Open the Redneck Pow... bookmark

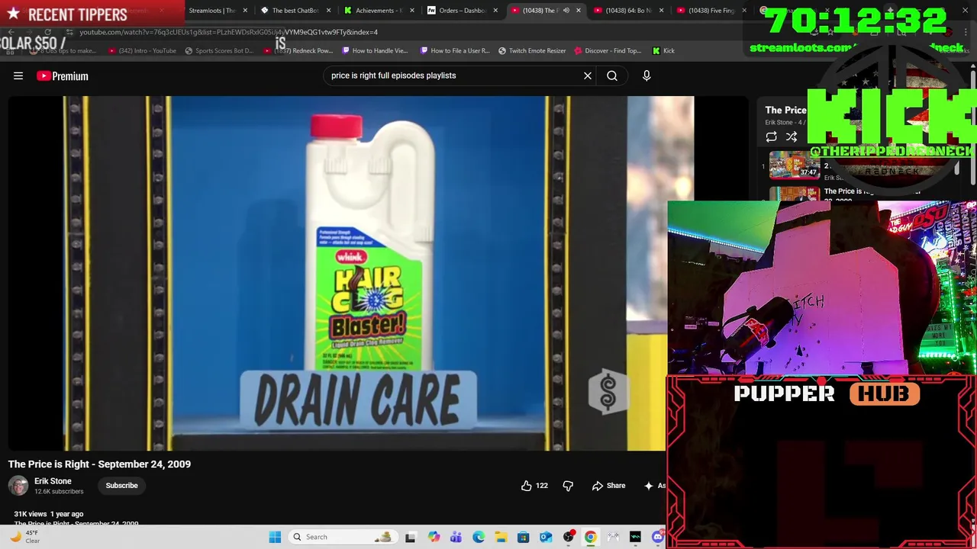point(298,51)
